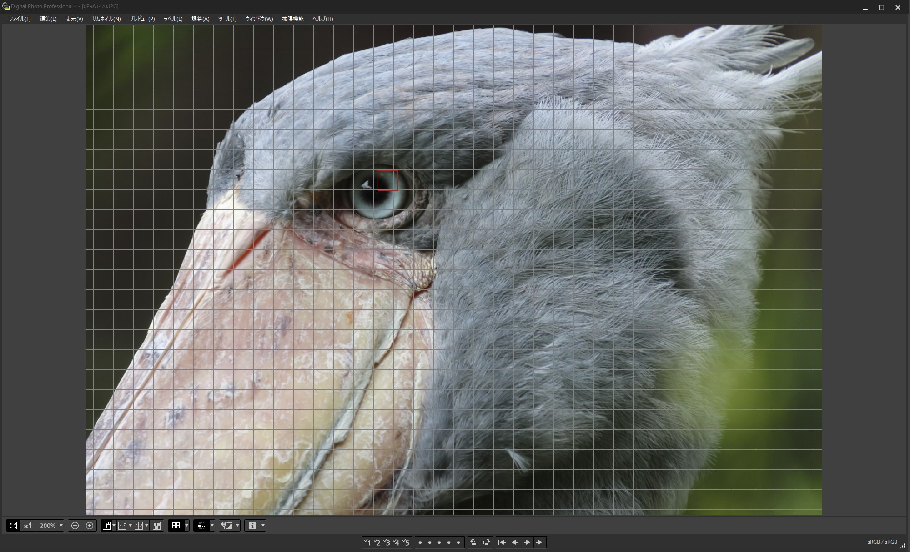Expand the image info display dropdown arrow
The width and height of the screenshot is (910, 552).
coord(263,526)
